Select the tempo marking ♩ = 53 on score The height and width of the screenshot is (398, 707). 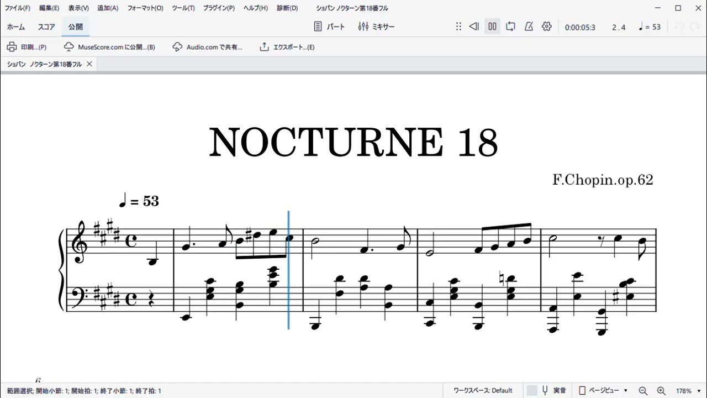[x=139, y=201]
